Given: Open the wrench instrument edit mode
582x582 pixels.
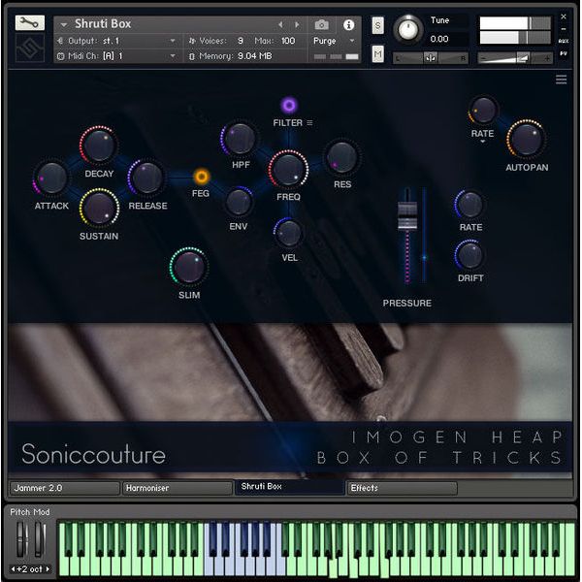Looking at the screenshot, I should 30,23.
